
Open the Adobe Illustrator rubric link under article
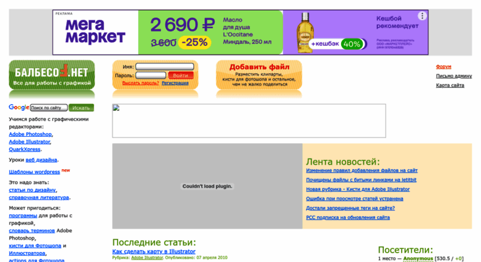(147, 258)
